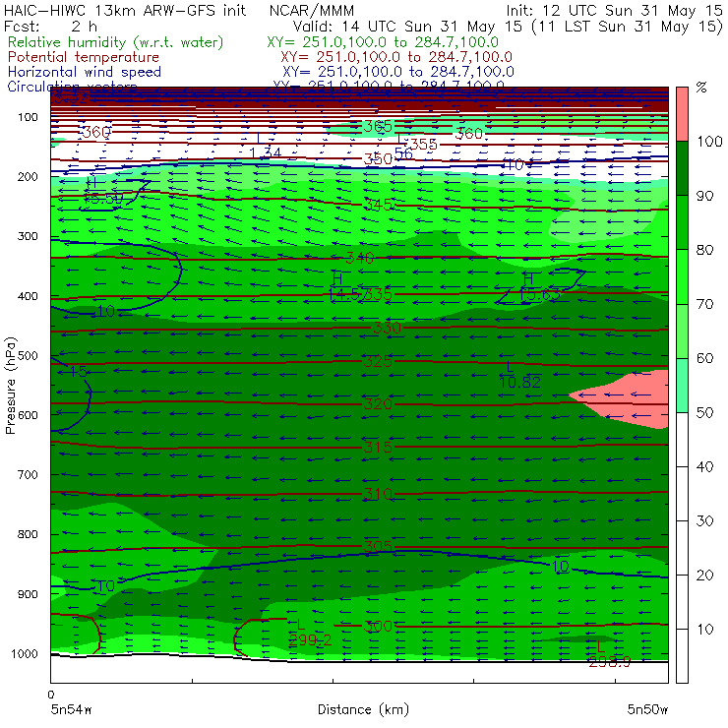Click the 'Init: 12 UTC Sun 31 May 15' text

(x=614, y=10)
